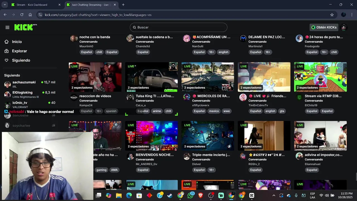Open adivina el impostor stream thumbnail
Viewport: 357px width, 201px height.
320,136
